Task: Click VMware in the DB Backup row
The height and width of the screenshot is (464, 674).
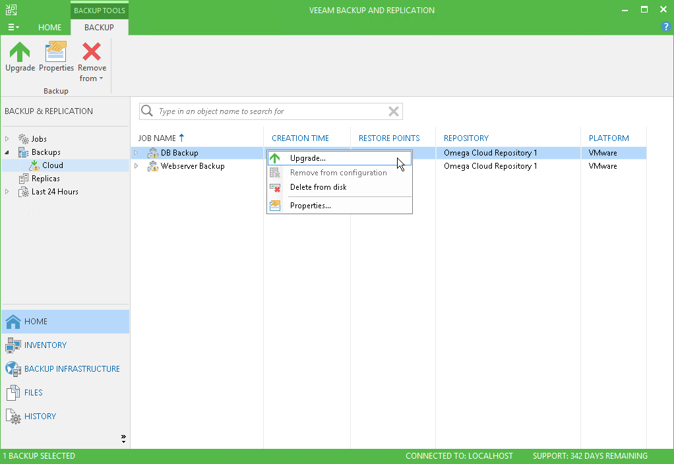Action: (x=603, y=153)
